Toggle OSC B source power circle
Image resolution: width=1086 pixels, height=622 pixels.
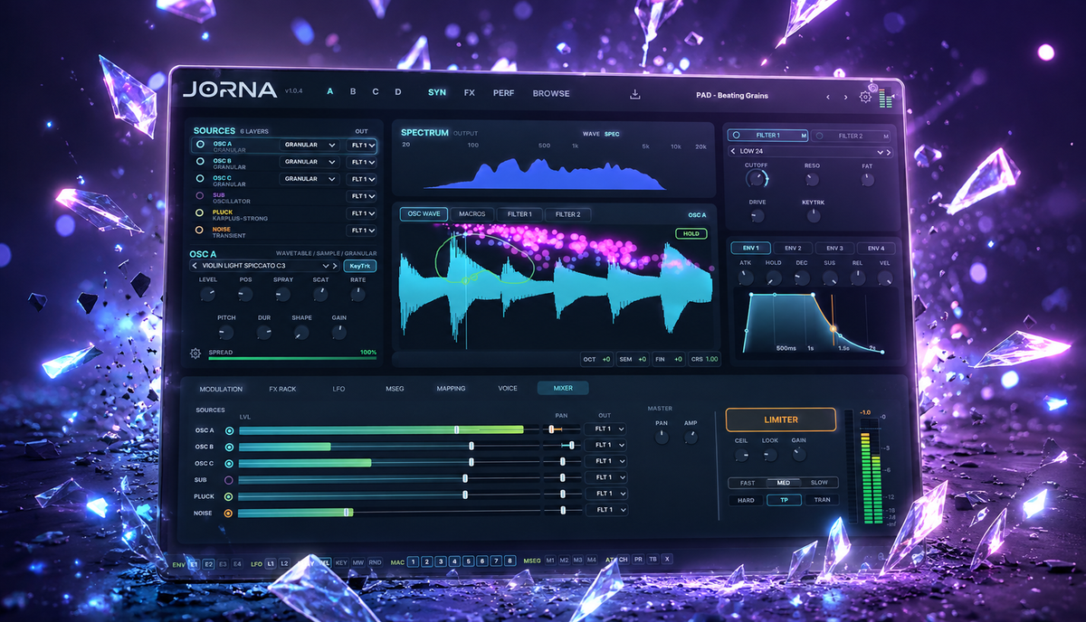[x=201, y=162]
